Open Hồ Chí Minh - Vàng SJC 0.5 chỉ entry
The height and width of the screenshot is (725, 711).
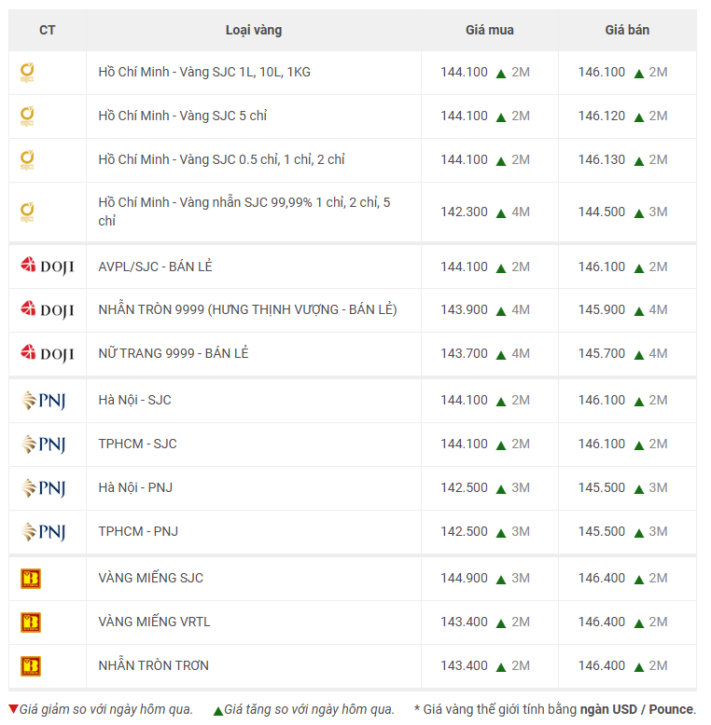(x=221, y=159)
